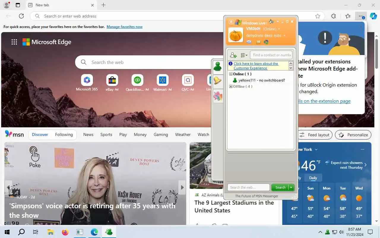Expand the New York location dropdown in weather
The width and height of the screenshot is (380, 238).
coord(316,149)
